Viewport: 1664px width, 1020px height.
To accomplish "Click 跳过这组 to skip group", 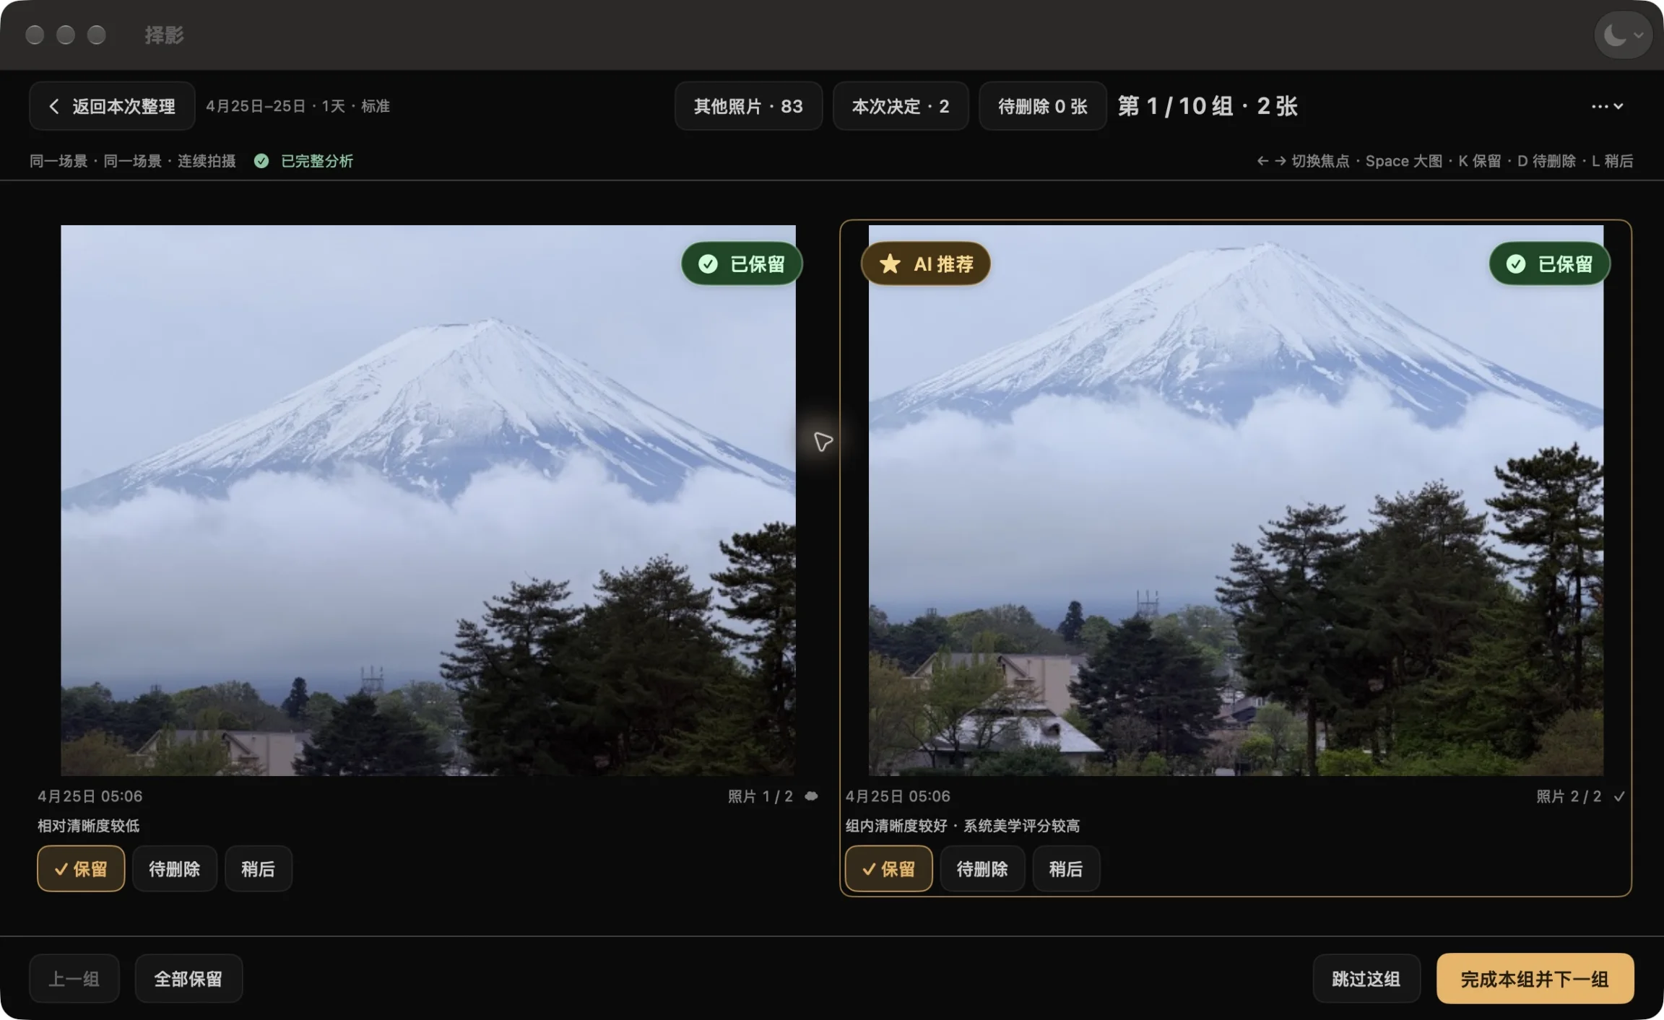I will tap(1366, 979).
